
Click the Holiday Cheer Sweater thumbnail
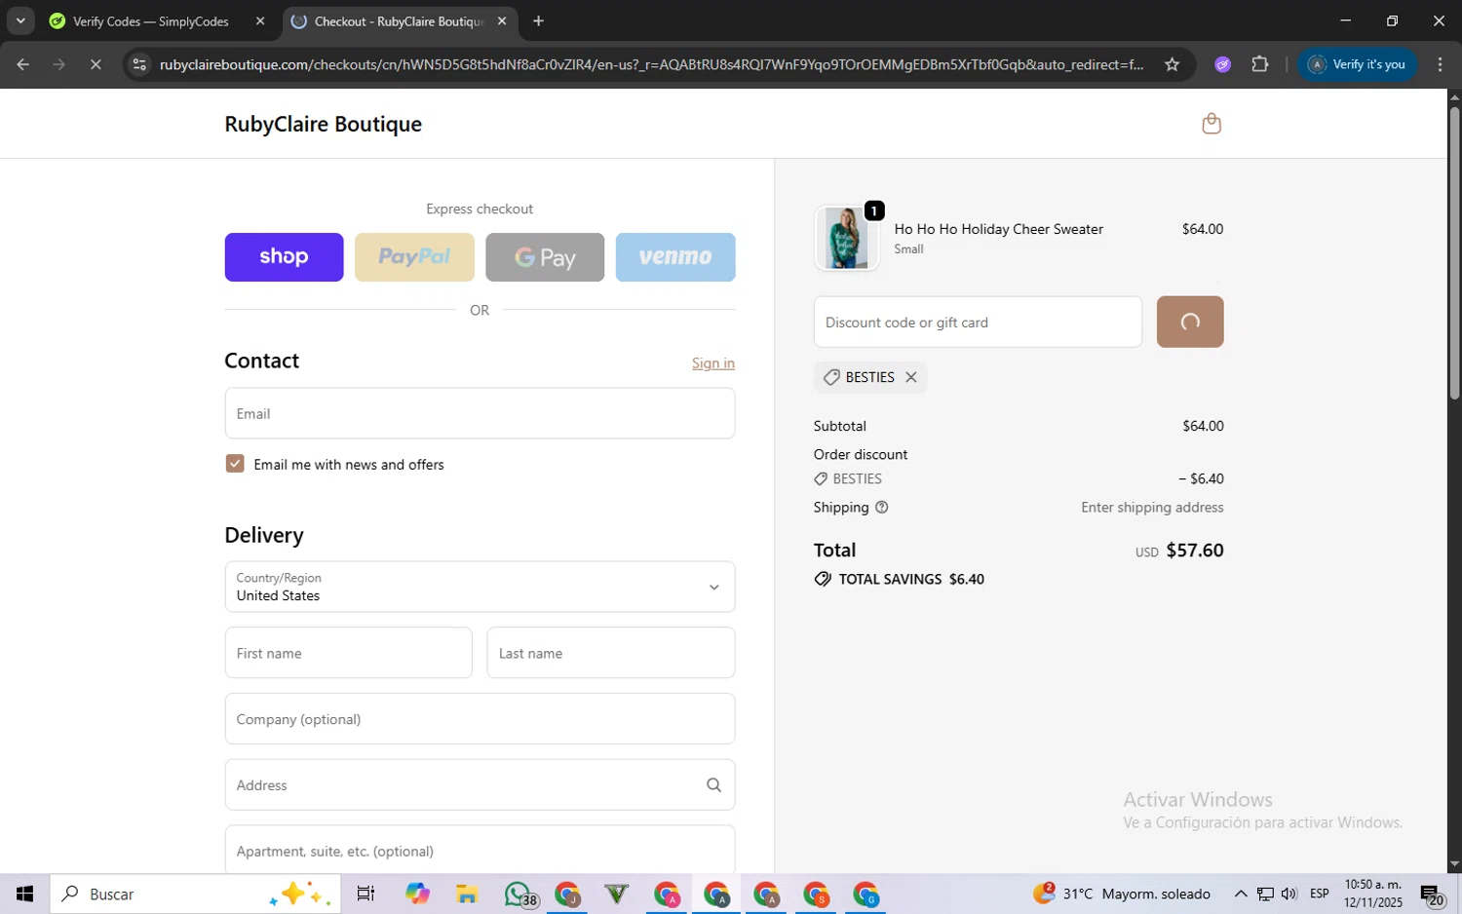[x=846, y=238]
